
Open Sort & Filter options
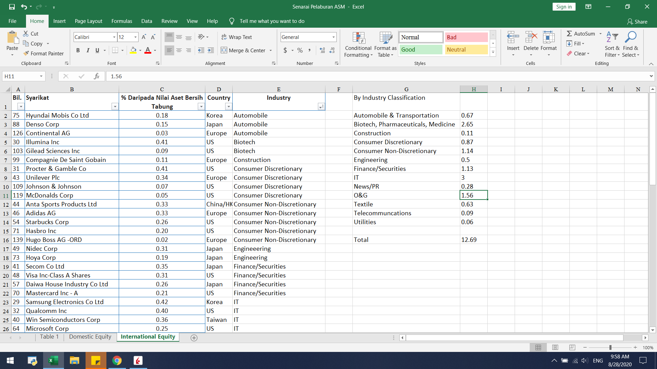tap(612, 45)
